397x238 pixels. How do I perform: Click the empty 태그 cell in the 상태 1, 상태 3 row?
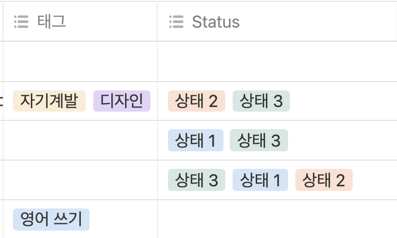[80, 140]
